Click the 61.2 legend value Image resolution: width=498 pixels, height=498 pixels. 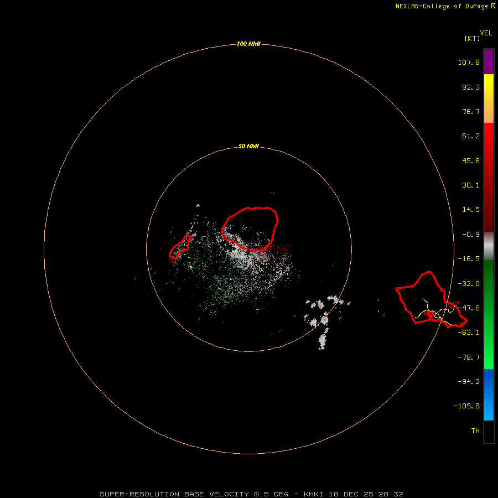(471, 136)
